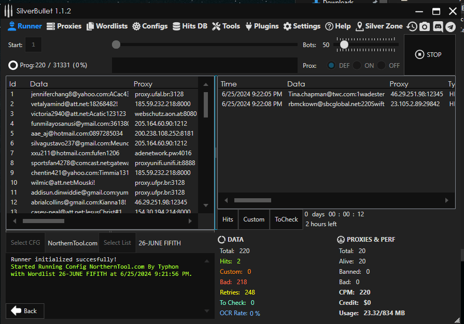Select the ON proxy mode radio button
The height and width of the screenshot is (324, 464).
click(357, 65)
